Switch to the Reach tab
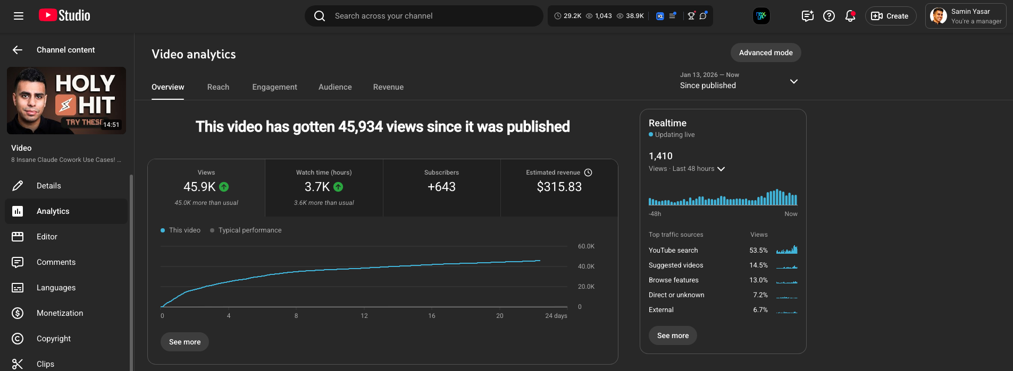The image size is (1013, 371). [x=218, y=87]
